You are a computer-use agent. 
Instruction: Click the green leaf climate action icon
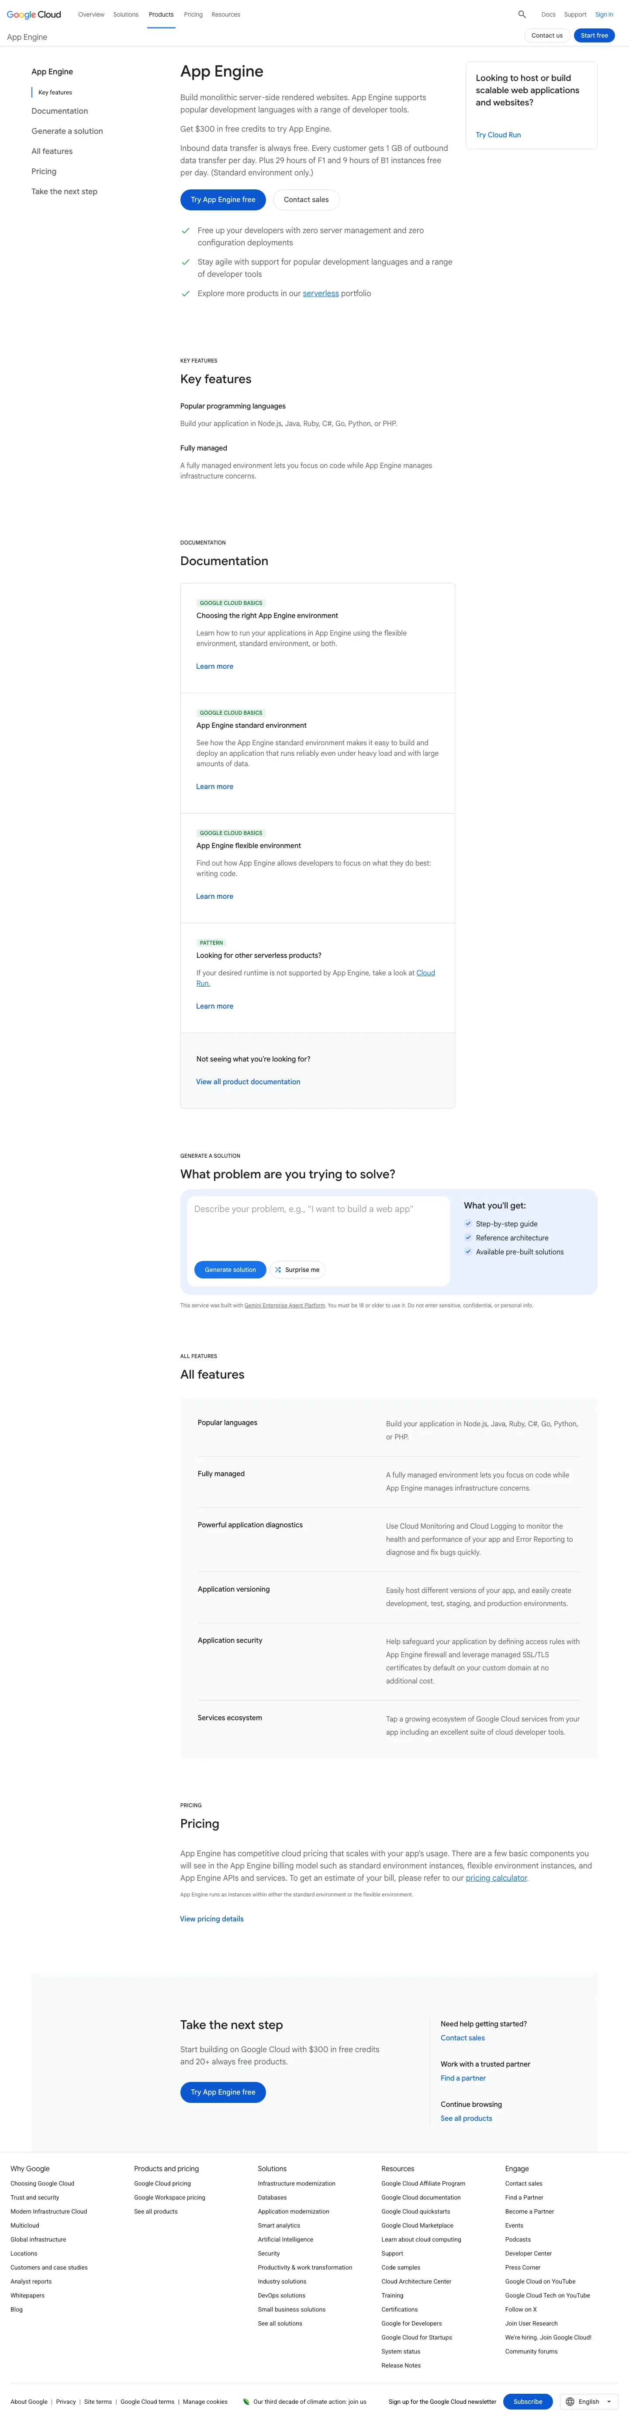tap(246, 2401)
